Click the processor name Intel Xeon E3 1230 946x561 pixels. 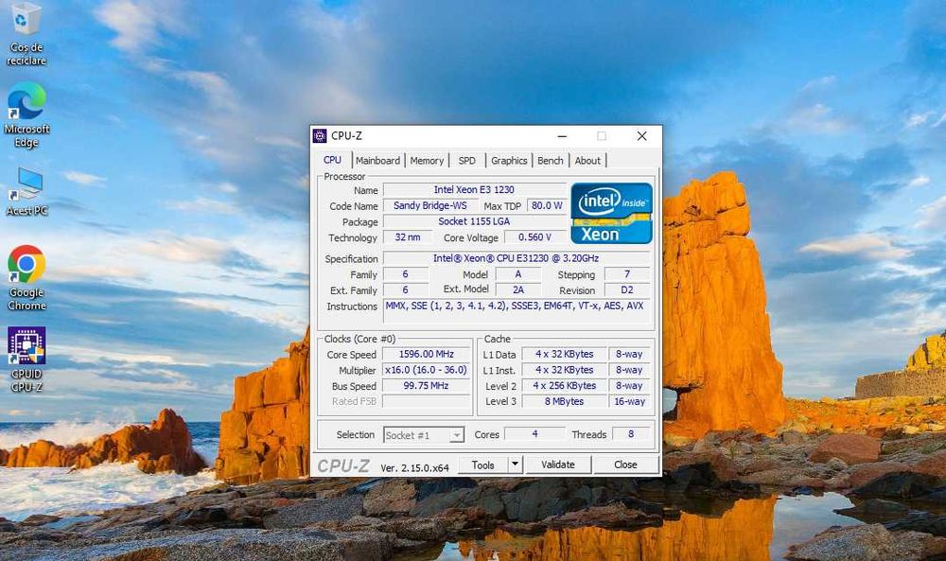(x=474, y=189)
